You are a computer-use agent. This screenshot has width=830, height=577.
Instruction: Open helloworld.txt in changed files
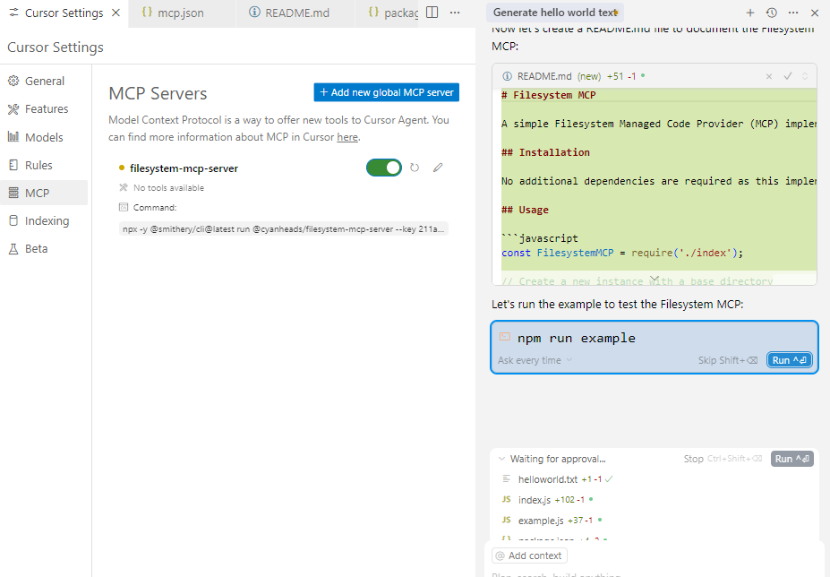coord(548,479)
